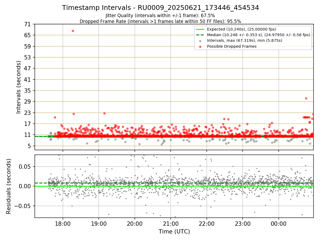The height and width of the screenshot is (241, 321).
Task: Click the 35 tick label
Action: click(x=28, y=91)
